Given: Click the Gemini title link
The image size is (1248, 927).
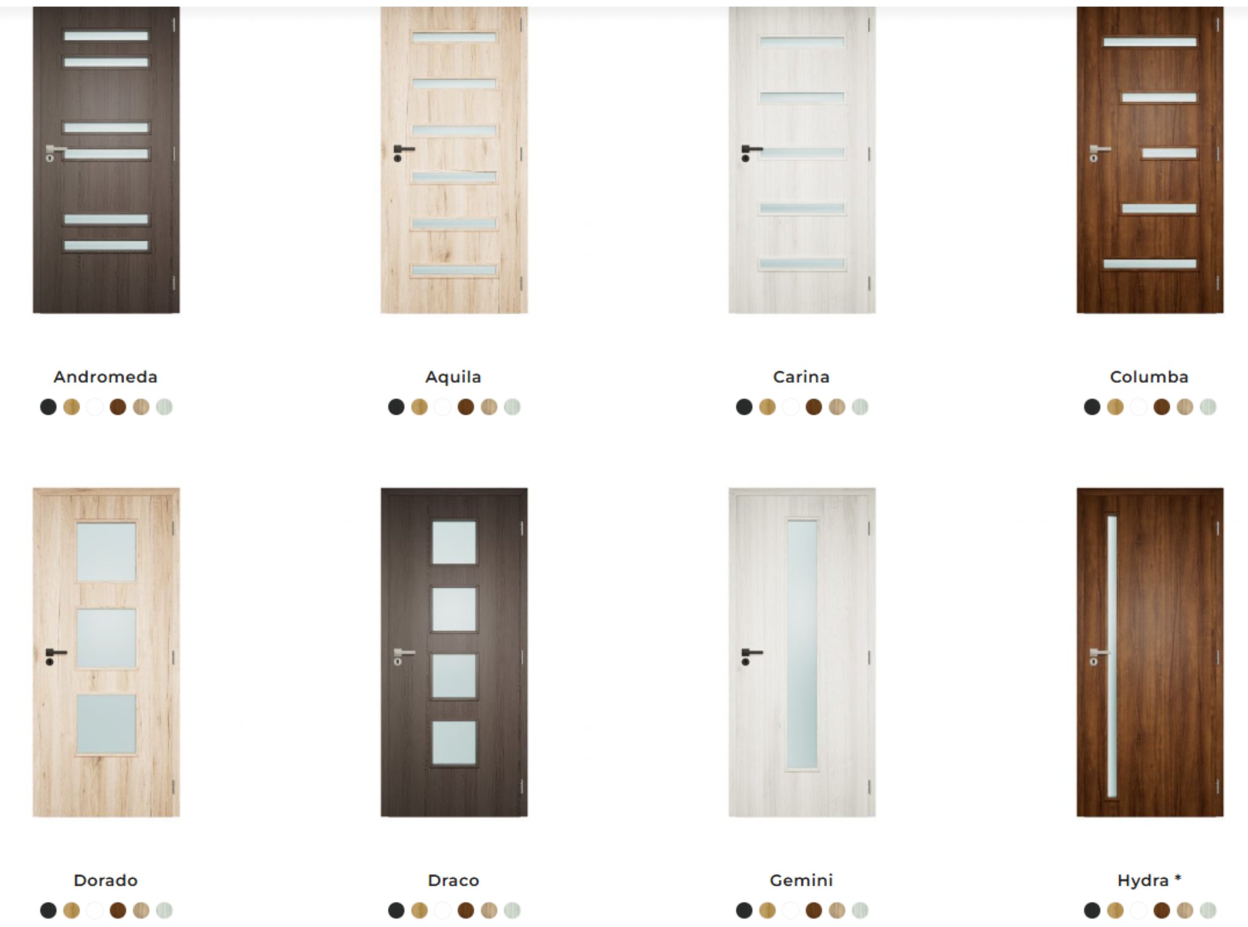Looking at the screenshot, I should [x=802, y=880].
